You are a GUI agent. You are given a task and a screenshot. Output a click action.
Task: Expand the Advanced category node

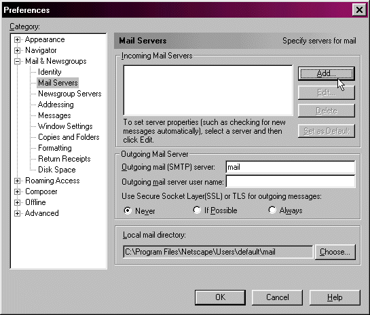click(x=17, y=213)
